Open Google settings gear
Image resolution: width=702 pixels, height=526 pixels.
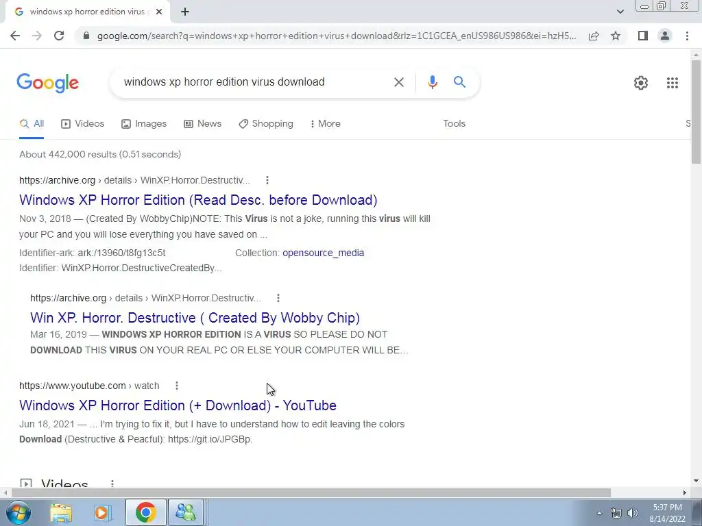point(641,83)
